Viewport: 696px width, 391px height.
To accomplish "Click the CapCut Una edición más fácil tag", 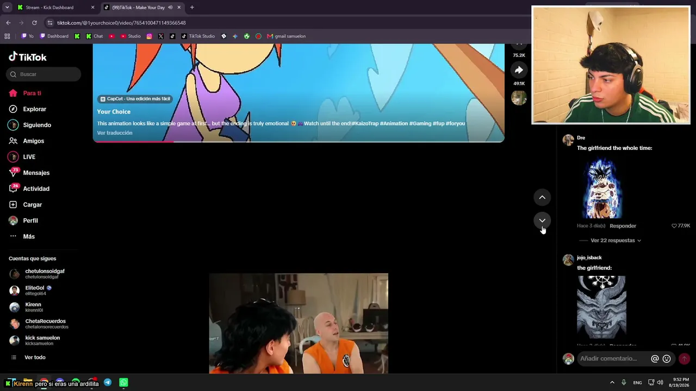I will coord(135,99).
